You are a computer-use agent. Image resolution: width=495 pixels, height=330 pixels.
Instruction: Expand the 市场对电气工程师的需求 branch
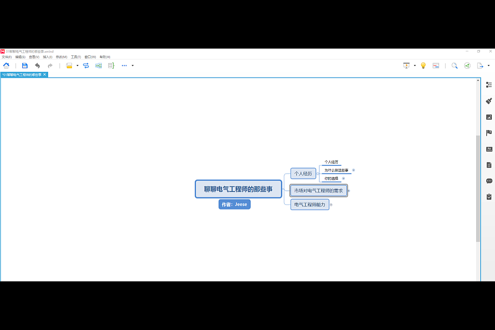(x=349, y=191)
